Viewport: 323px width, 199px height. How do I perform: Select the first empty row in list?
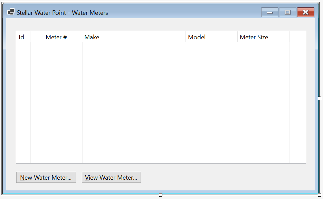(161, 47)
